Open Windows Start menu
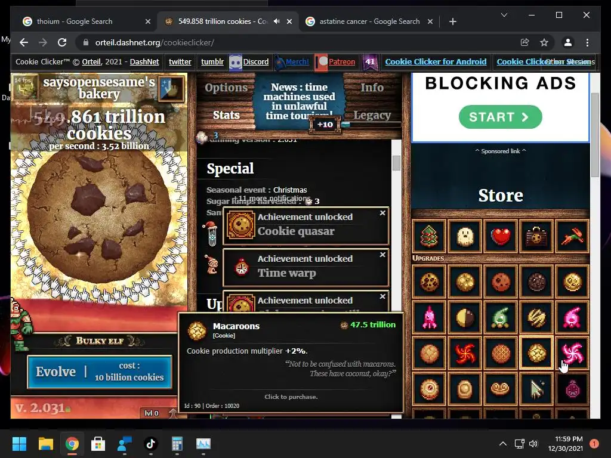Screen dimensions: 611x458 [x=19, y=444]
